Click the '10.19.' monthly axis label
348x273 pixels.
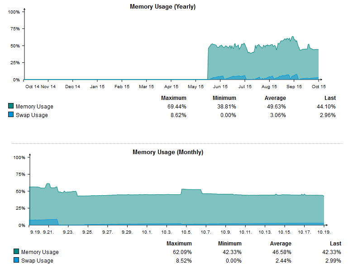tap(324, 232)
